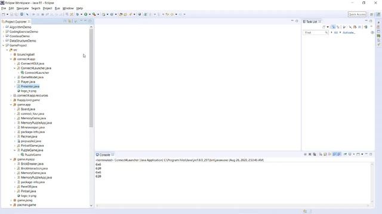Open the Project menu

(47, 8)
